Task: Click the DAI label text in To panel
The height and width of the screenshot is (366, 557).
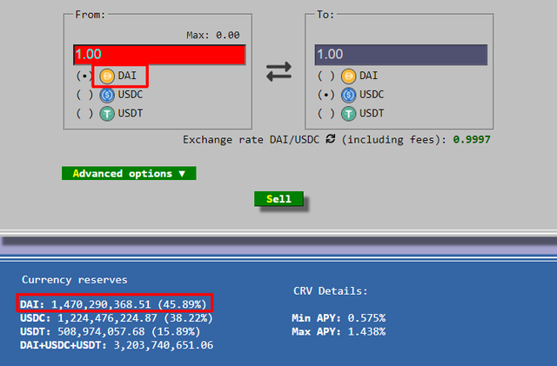Action: (369, 76)
